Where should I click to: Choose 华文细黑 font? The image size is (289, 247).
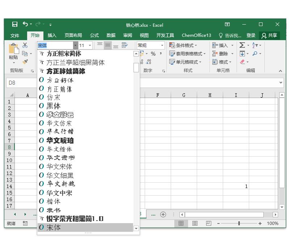click(x=85, y=175)
